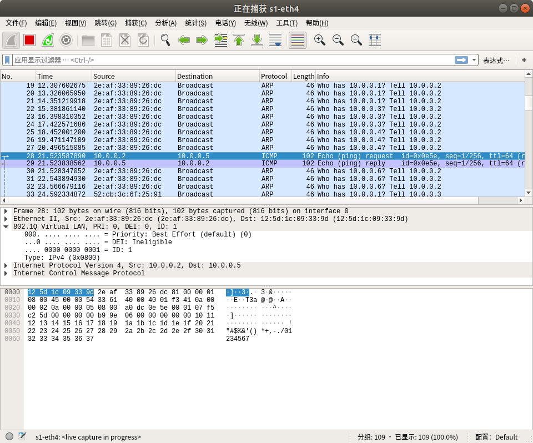Expand the Internet Control Message Protocol row

[x=6, y=273]
